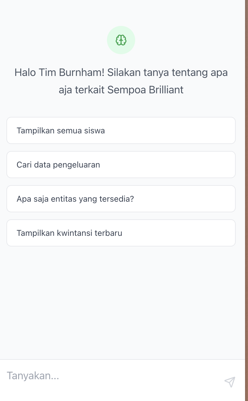The width and height of the screenshot is (248, 401).
Task: Click the greeting text for Tim Burnham
Action: pos(121,81)
